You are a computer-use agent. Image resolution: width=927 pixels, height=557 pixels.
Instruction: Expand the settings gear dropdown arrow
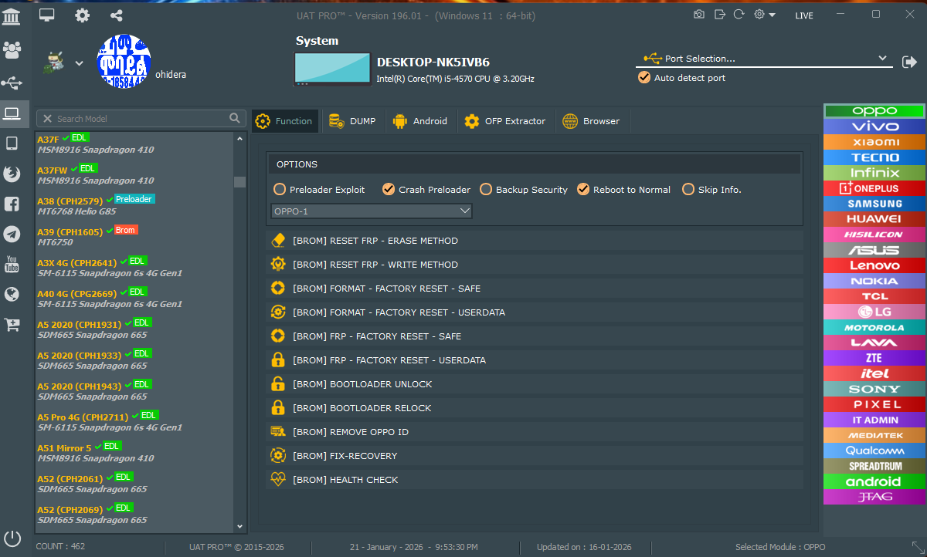[x=772, y=15]
